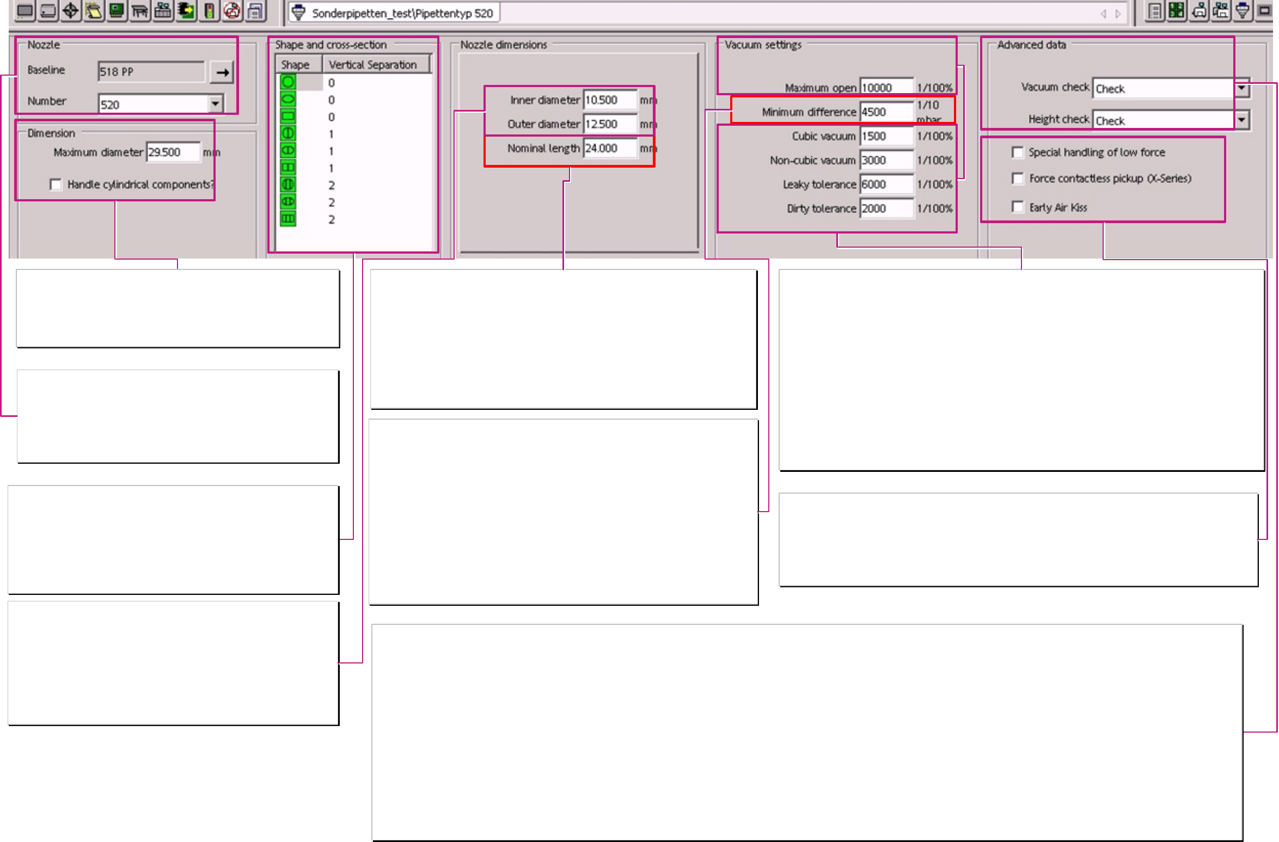Image resolution: width=1279 pixels, height=842 pixels.
Task: Click the green 1-2-3-4 grid icon
Action: click(1177, 11)
